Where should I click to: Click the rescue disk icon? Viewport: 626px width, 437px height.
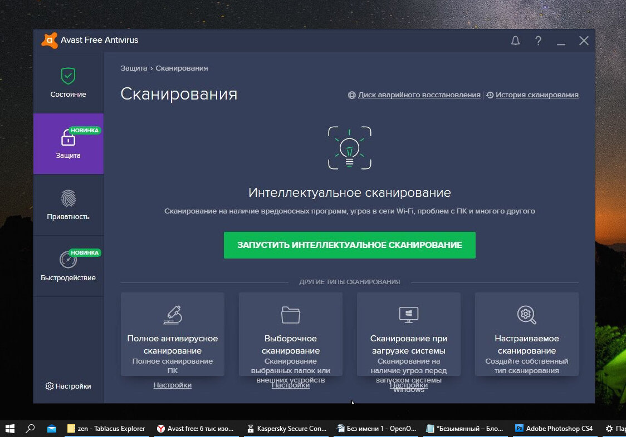(x=352, y=95)
